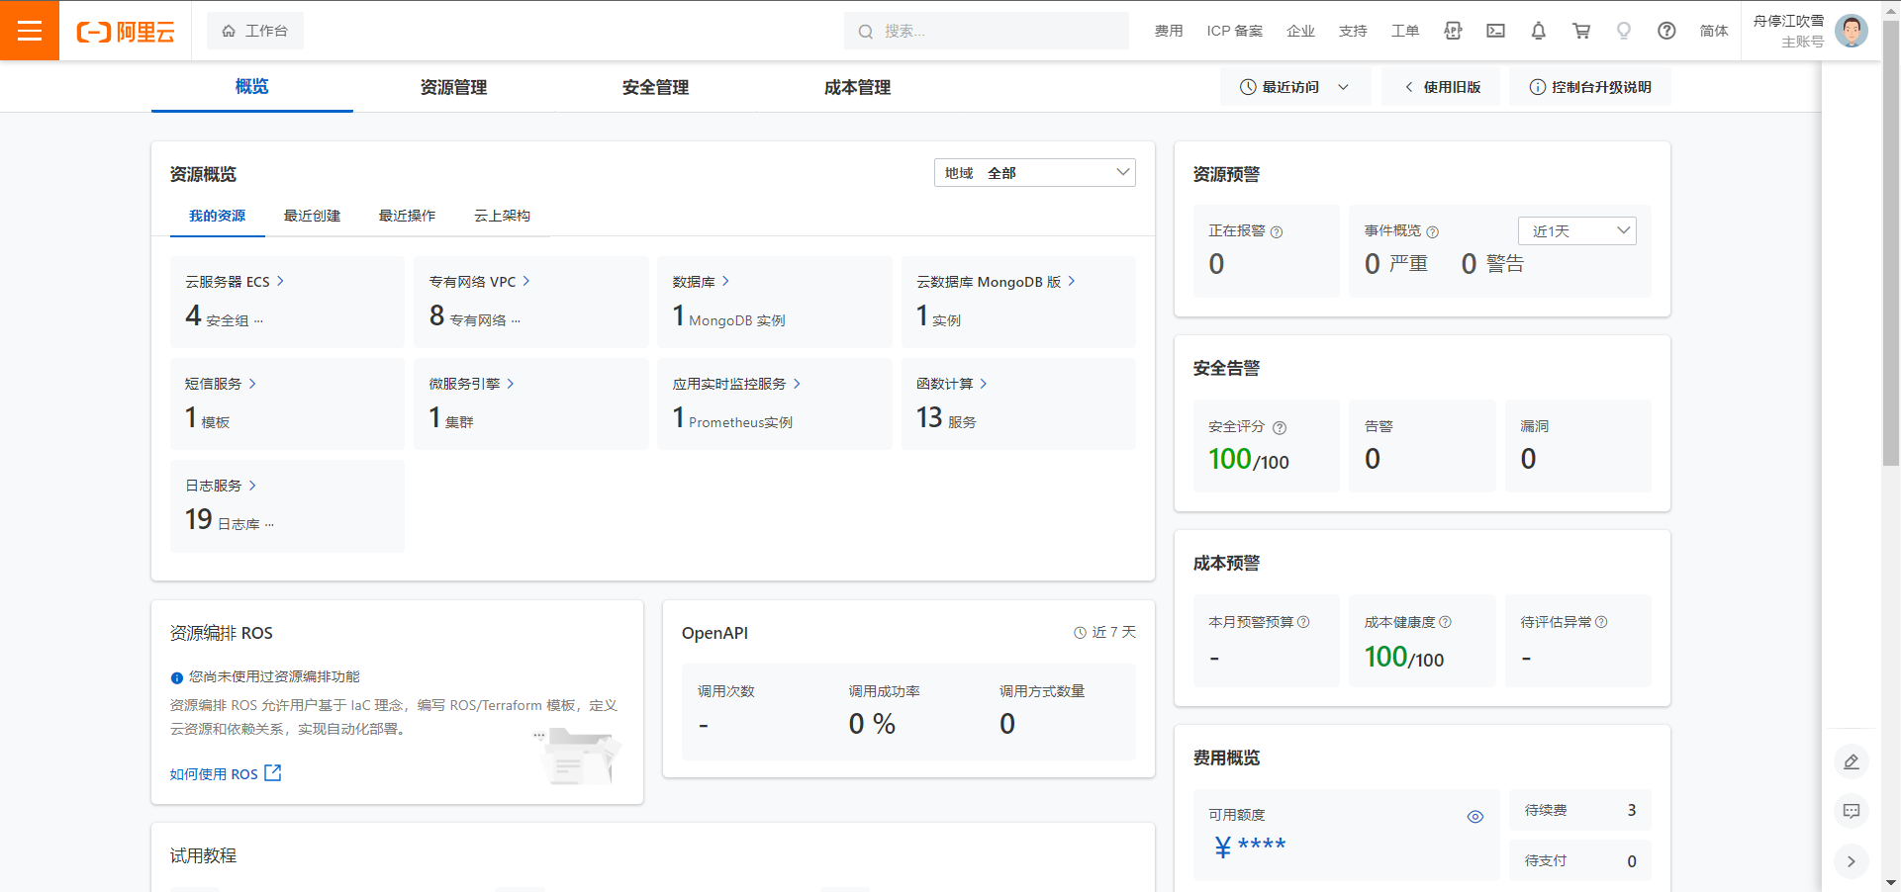Toggle the 可用额度 eye visibility

[x=1475, y=817]
